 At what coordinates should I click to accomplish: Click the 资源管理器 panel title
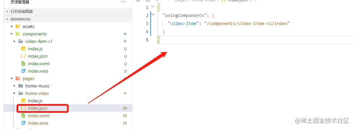[20, 2]
